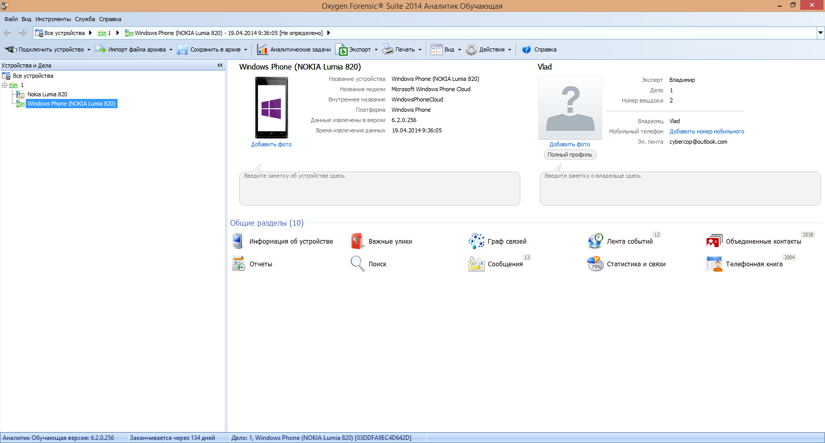Click the Печать printer icon

[388, 49]
